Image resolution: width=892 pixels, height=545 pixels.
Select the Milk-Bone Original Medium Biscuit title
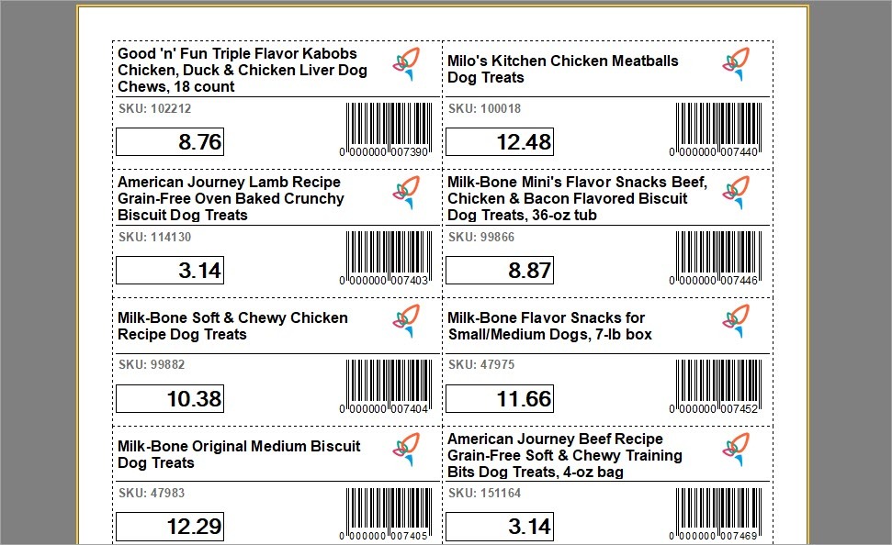239,454
